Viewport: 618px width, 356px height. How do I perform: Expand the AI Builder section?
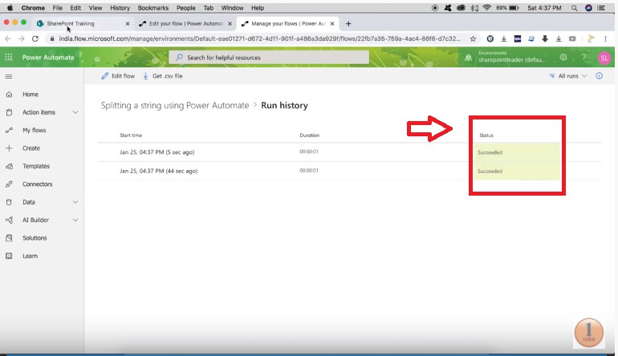75,220
